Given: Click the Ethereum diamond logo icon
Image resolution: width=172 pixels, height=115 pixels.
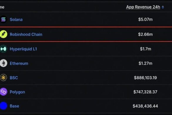Looking at the screenshot, I should click(4, 63).
